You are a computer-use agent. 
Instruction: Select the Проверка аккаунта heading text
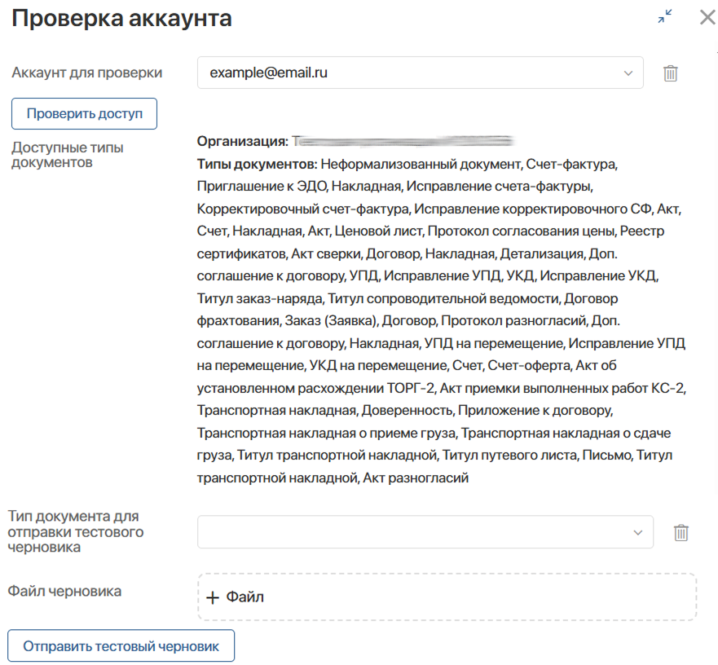coord(121,18)
